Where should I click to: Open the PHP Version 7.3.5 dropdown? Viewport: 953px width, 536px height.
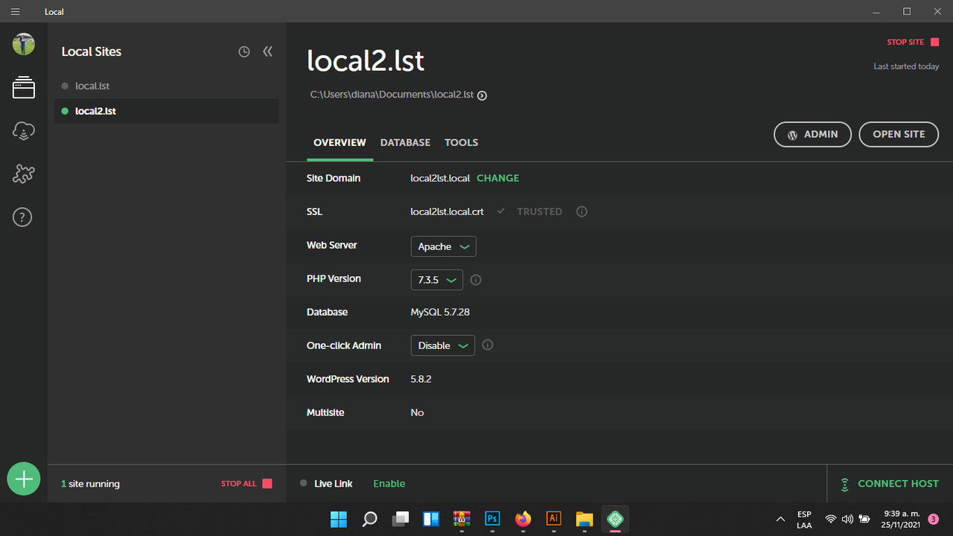pyautogui.click(x=437, y=280)
